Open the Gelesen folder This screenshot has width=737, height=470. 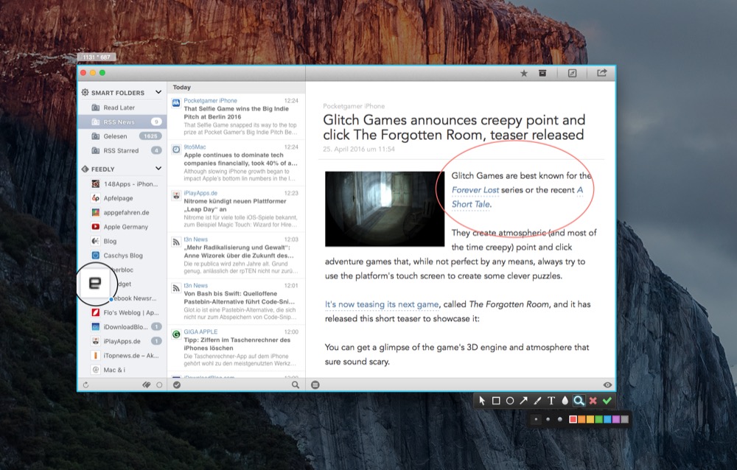tap(122, 136)
